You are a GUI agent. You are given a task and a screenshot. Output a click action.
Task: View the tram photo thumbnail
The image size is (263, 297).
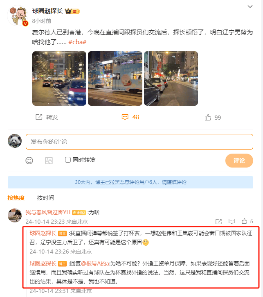click(x=115, y=78)
